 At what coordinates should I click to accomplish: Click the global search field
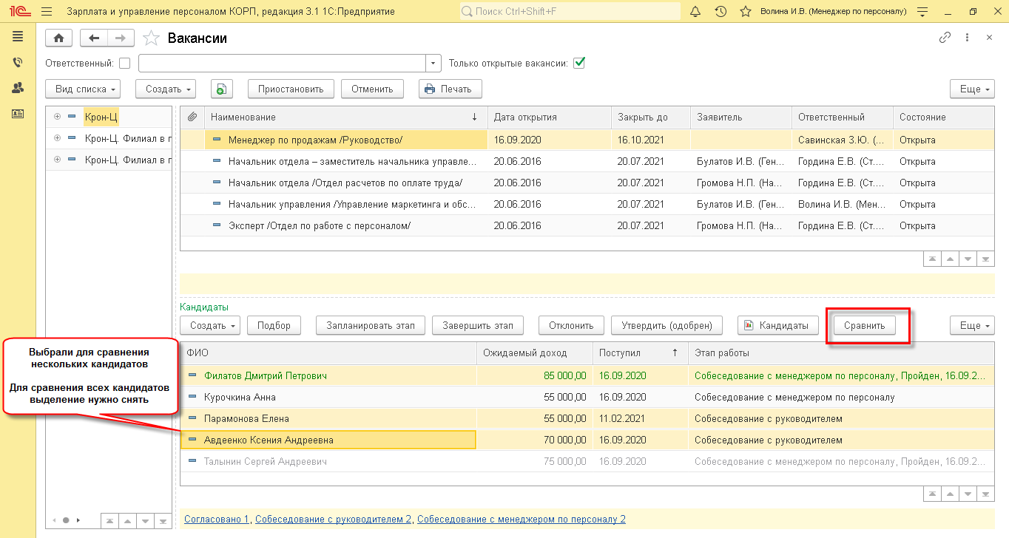click(x=570, y=12)
